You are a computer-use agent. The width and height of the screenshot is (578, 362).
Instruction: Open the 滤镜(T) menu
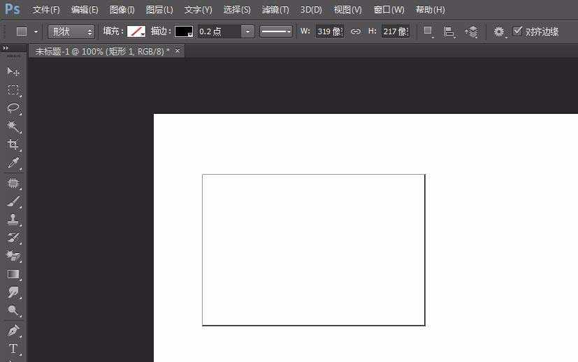click(x=275, y=10)
